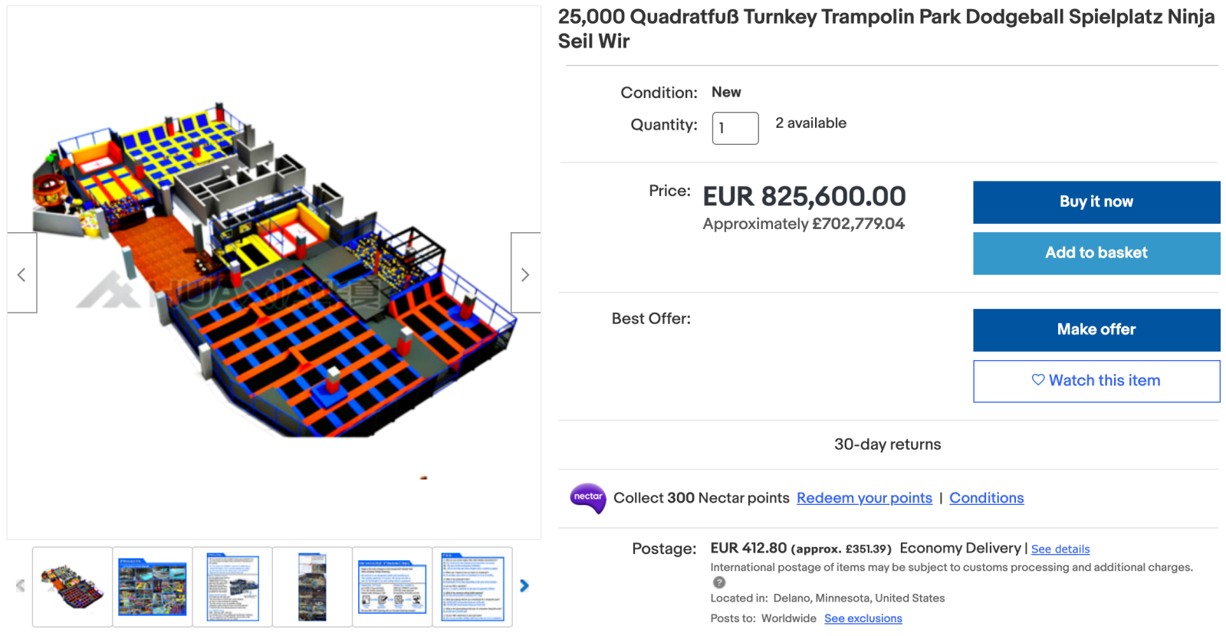1226x636 pixels.
Task: Open the third thumbnail image
Action: point(232,587)
